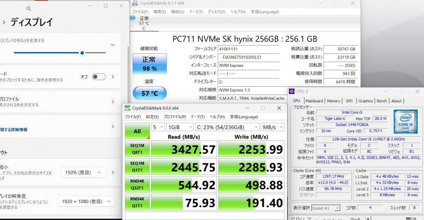Screen dimensions: 424x220
Task: Click the Settings search magnifier icon
Action: click(28, 8)
